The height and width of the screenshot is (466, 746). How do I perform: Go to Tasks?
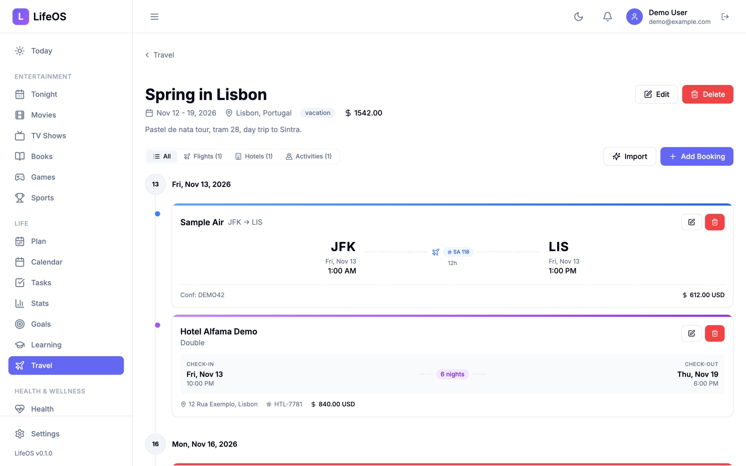[x=66, y=283]
